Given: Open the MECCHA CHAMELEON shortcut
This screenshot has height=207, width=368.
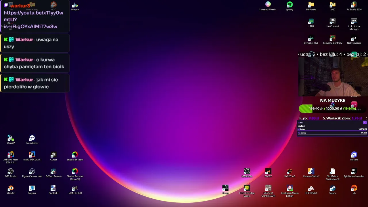Looking at the screenshot, I should (268, 191).
